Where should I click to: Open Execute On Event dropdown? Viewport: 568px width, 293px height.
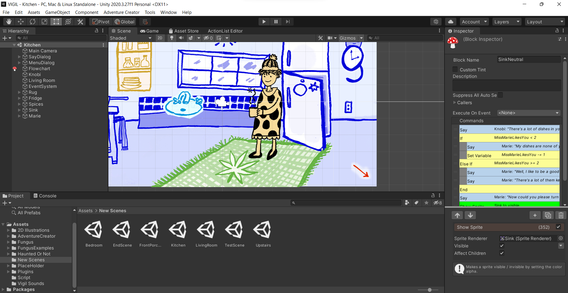529,113
